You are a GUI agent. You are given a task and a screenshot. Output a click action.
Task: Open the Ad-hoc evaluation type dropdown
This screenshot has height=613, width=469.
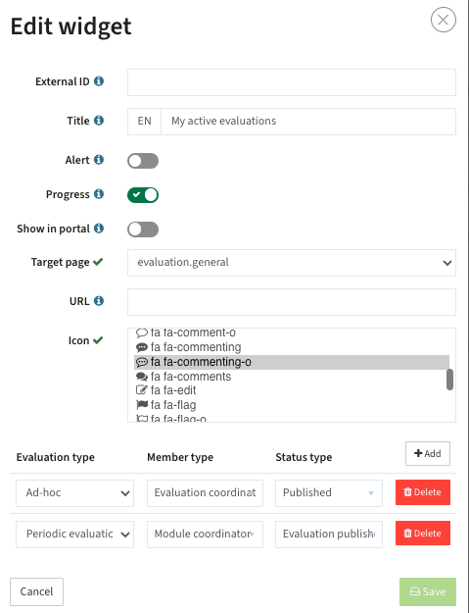(x=75, y=493)
